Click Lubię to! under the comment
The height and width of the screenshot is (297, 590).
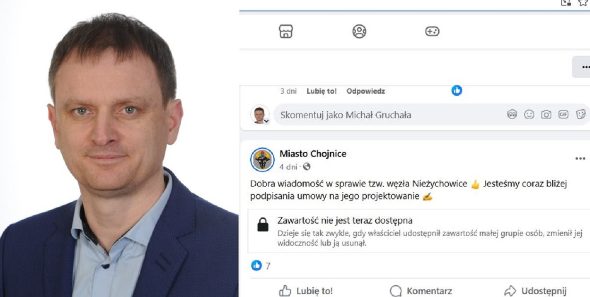[x=321, y=91]
